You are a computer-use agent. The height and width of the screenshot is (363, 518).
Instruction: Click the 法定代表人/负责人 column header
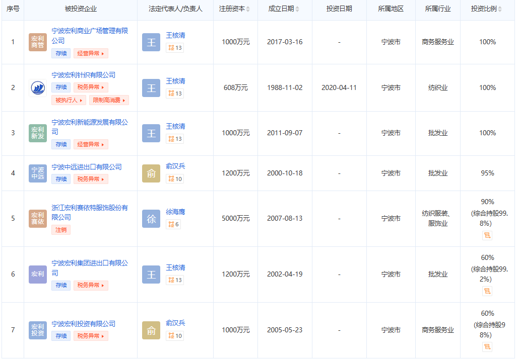pyautogui.click(x=175, y=9)
